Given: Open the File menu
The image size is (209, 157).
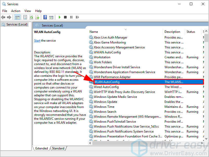Looking at the screenshot, I should (5, 11).
